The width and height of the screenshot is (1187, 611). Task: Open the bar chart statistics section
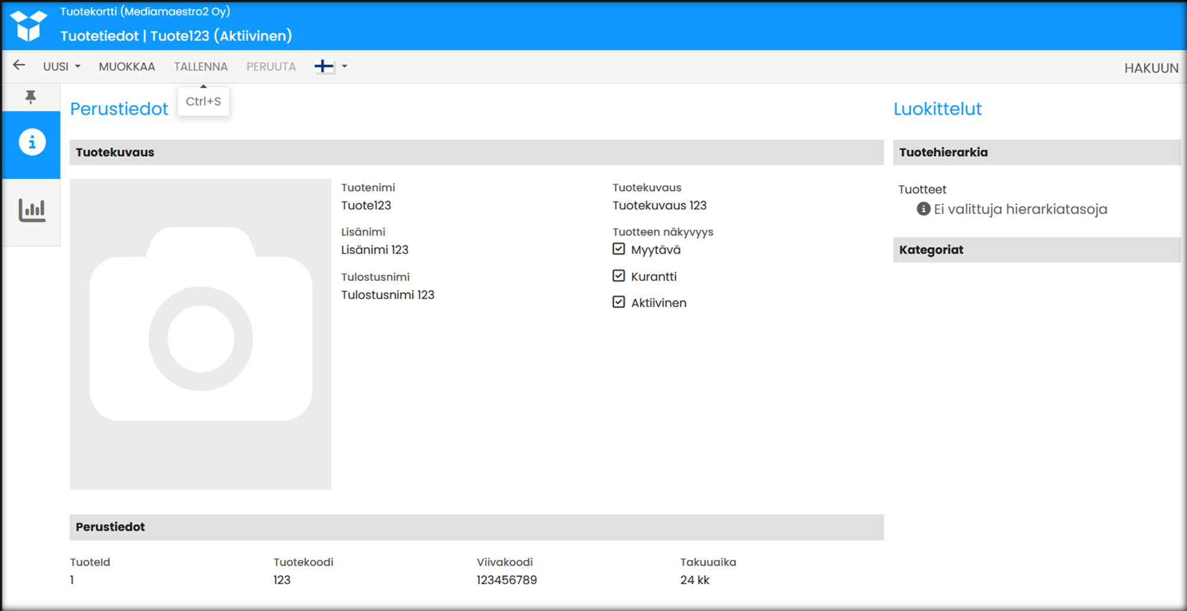pos(32,210)
